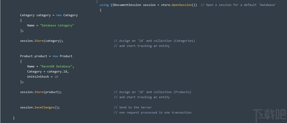Click the comment mentioning collection (Categories)

(x=154, y=41)
